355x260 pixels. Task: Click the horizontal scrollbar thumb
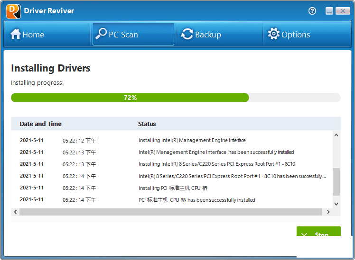point(171,212)
